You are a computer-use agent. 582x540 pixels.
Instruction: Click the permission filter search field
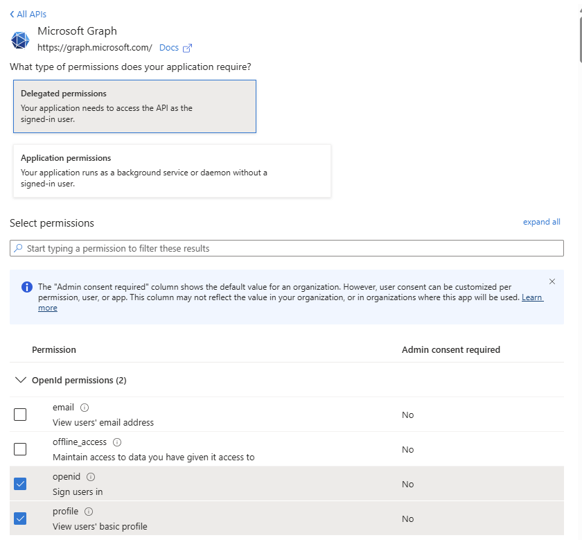291,248
